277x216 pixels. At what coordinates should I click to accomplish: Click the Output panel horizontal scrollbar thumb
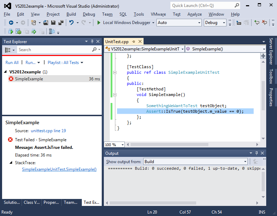(153, 203)
